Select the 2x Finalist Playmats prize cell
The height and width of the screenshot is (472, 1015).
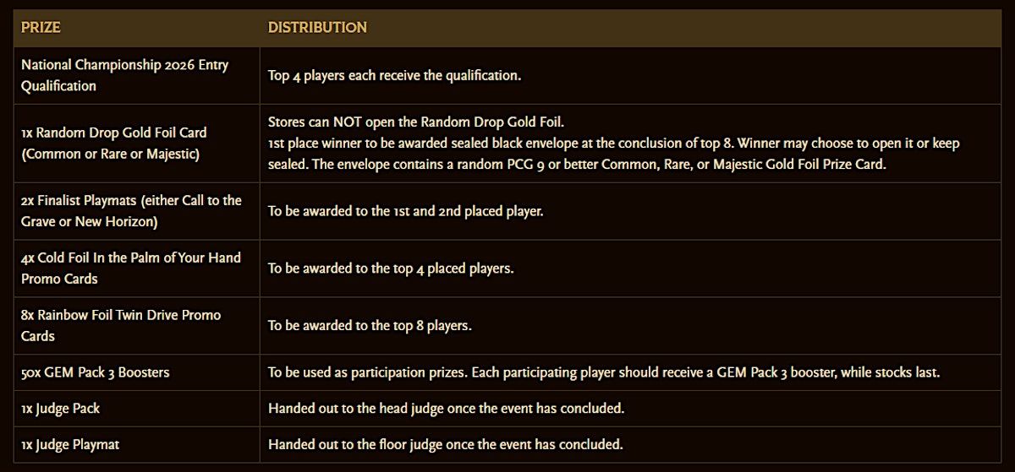tap(131, 210)
